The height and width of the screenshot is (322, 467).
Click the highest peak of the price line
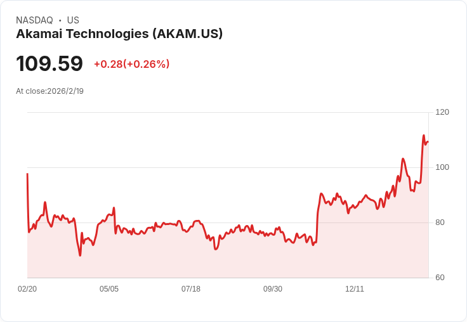(x=423, y=136)
